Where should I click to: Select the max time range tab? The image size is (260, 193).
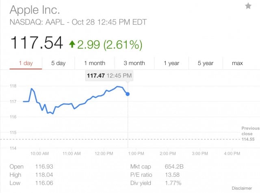(x=237, y=63)
